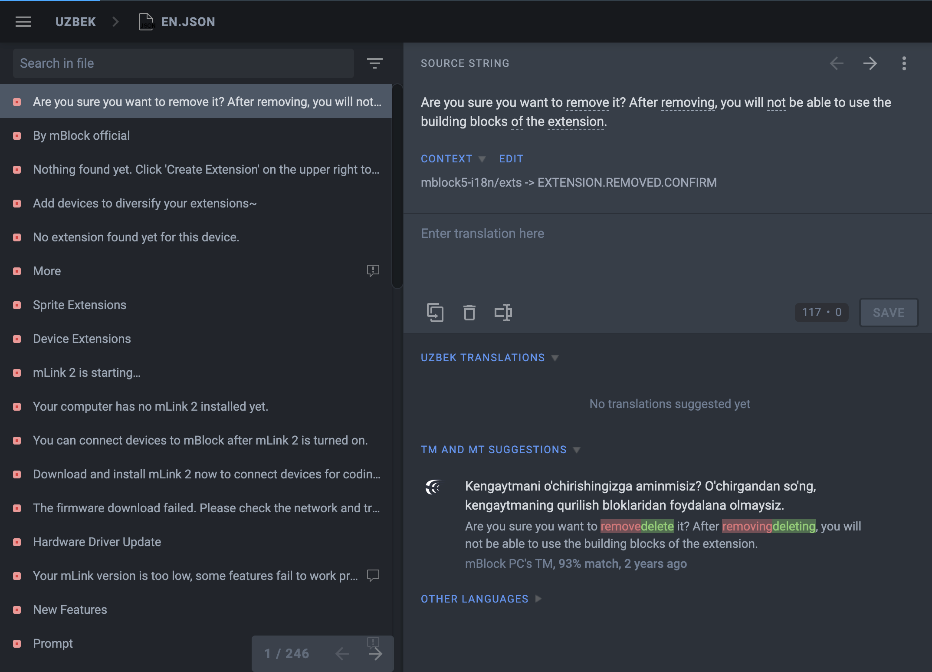Click the UZBEK breadcrumb
The height and width of the screenshot is (672, 932).
pyautogui.click(x=75, y=22)
